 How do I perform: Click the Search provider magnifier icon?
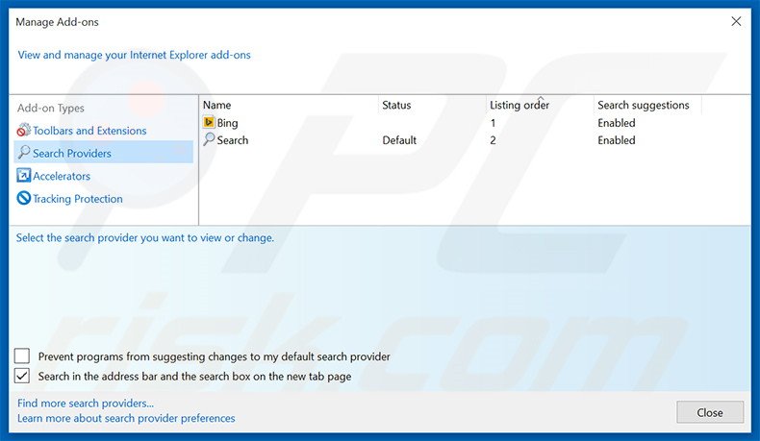click(x=209, y=139)
